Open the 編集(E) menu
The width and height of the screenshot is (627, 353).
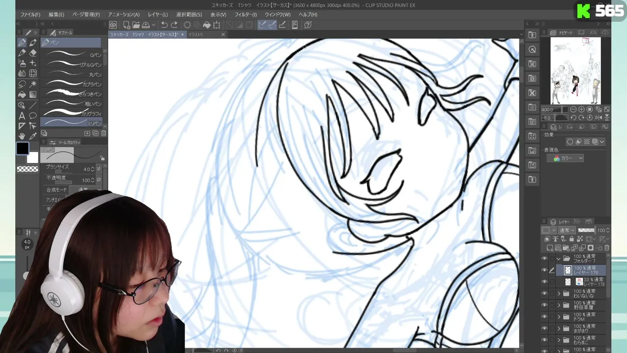pos(56,15)
